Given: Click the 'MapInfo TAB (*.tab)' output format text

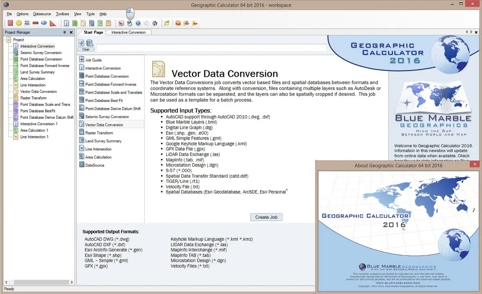Looking at the screenshot, I should (190, 255).
